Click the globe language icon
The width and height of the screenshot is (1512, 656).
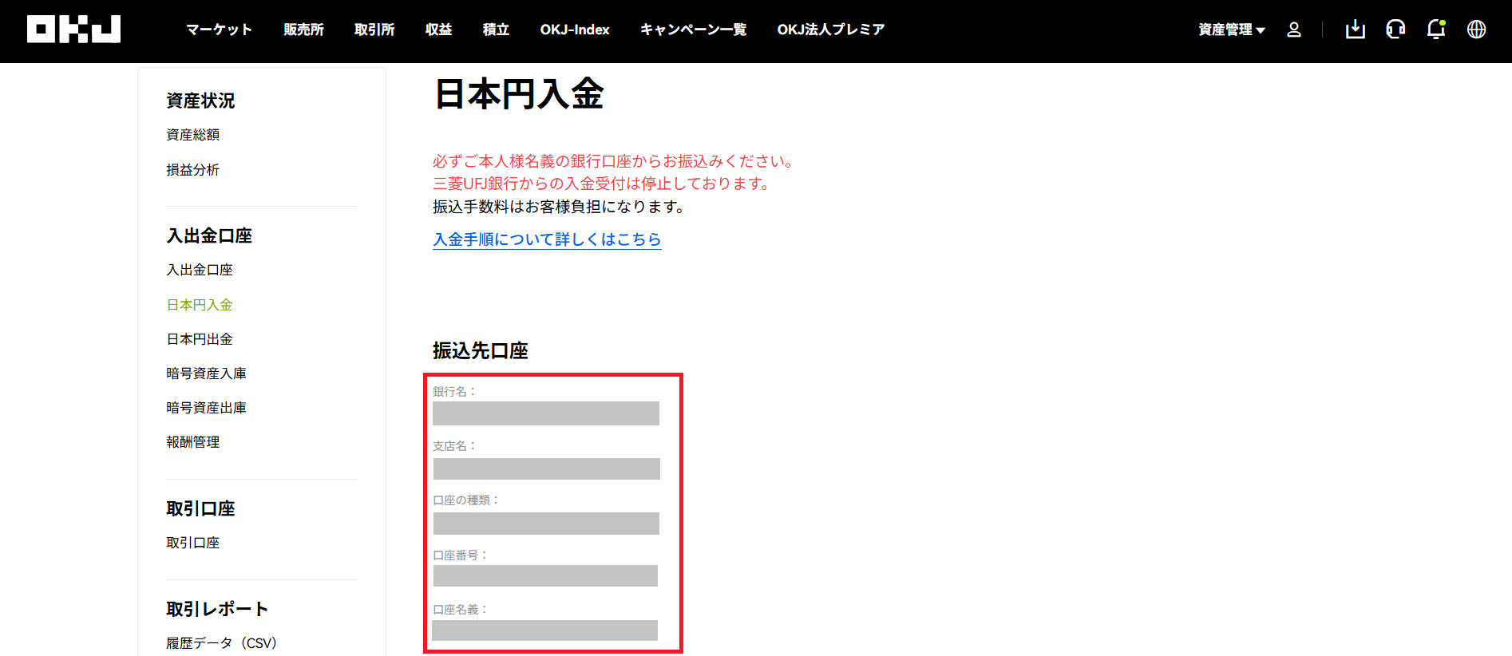[x=1477, y=30]
